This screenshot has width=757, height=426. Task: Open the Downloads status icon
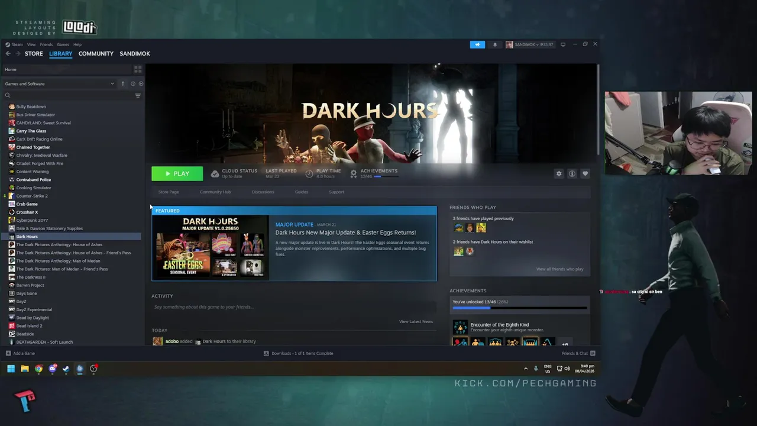pyautogui.click(x=266, y=353)
